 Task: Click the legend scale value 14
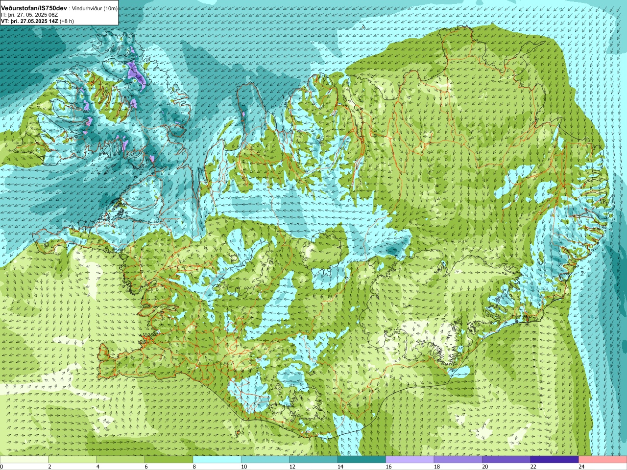[340, 467]
